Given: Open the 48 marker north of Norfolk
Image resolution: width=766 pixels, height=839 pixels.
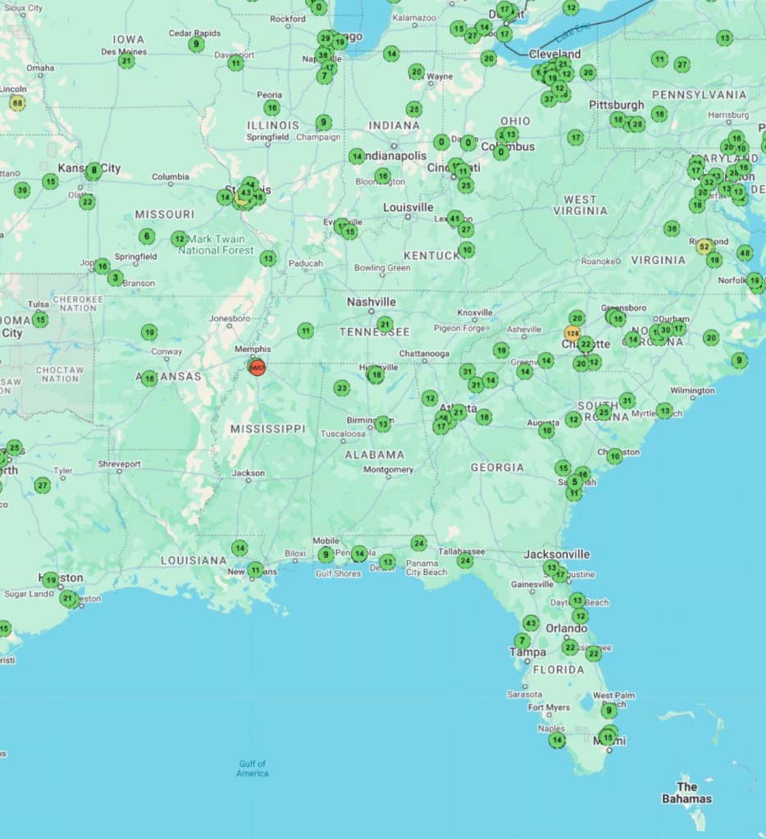Looking at the screenshot, I should tap(744, 253).
